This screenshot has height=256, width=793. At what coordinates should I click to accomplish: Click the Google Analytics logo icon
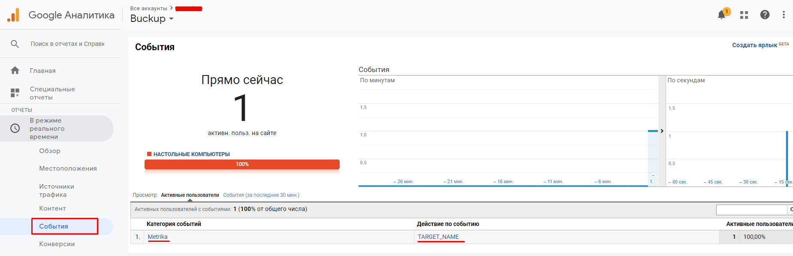point(13,15)
